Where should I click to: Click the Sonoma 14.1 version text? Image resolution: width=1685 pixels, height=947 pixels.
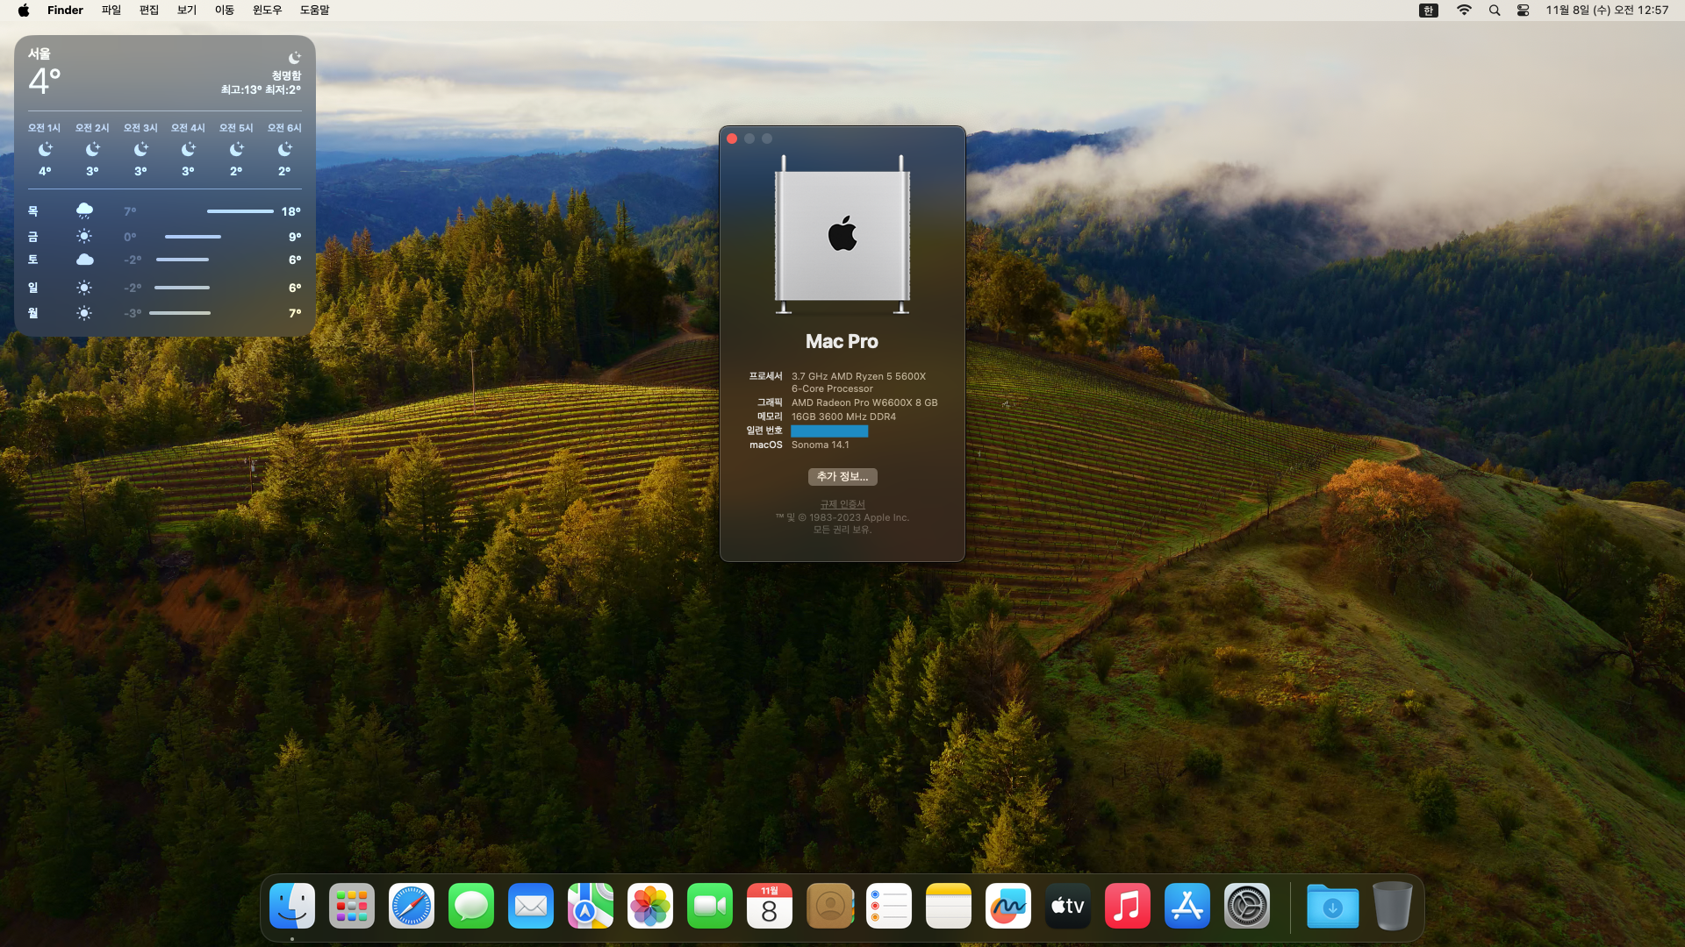click(x=820, y=445)
